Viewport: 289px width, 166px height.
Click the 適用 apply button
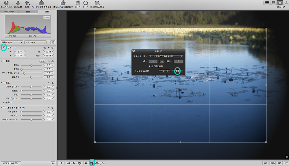tap(177, 71)
